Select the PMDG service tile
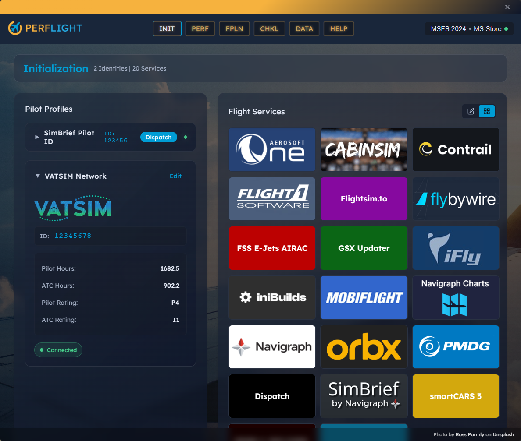 click(455, 347)
